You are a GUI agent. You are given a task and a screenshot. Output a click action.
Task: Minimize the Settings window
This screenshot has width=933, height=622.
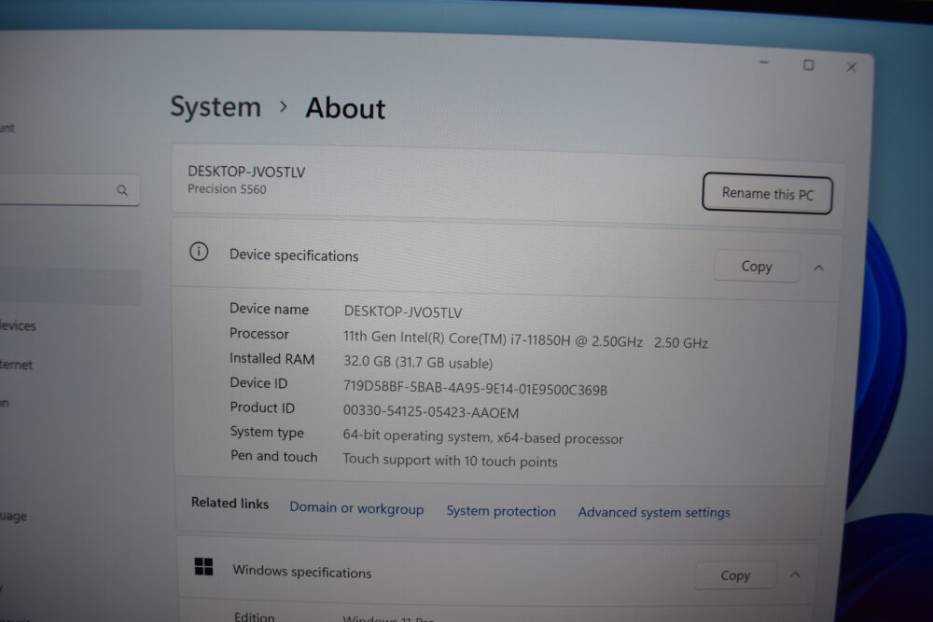point(764,62)
